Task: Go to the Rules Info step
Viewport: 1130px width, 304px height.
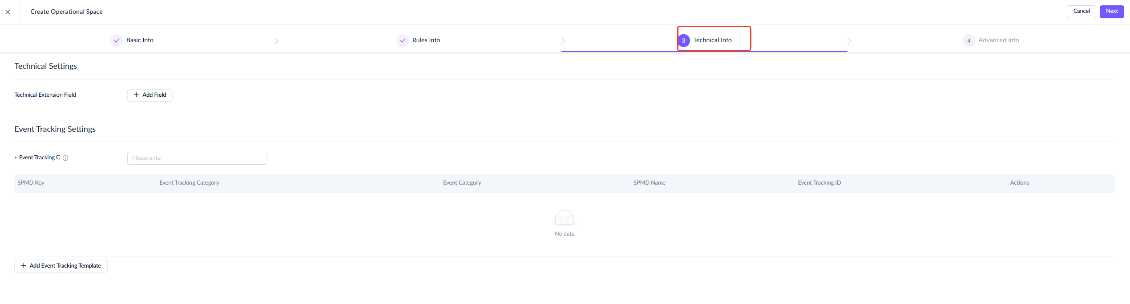Action: [426, 40]
